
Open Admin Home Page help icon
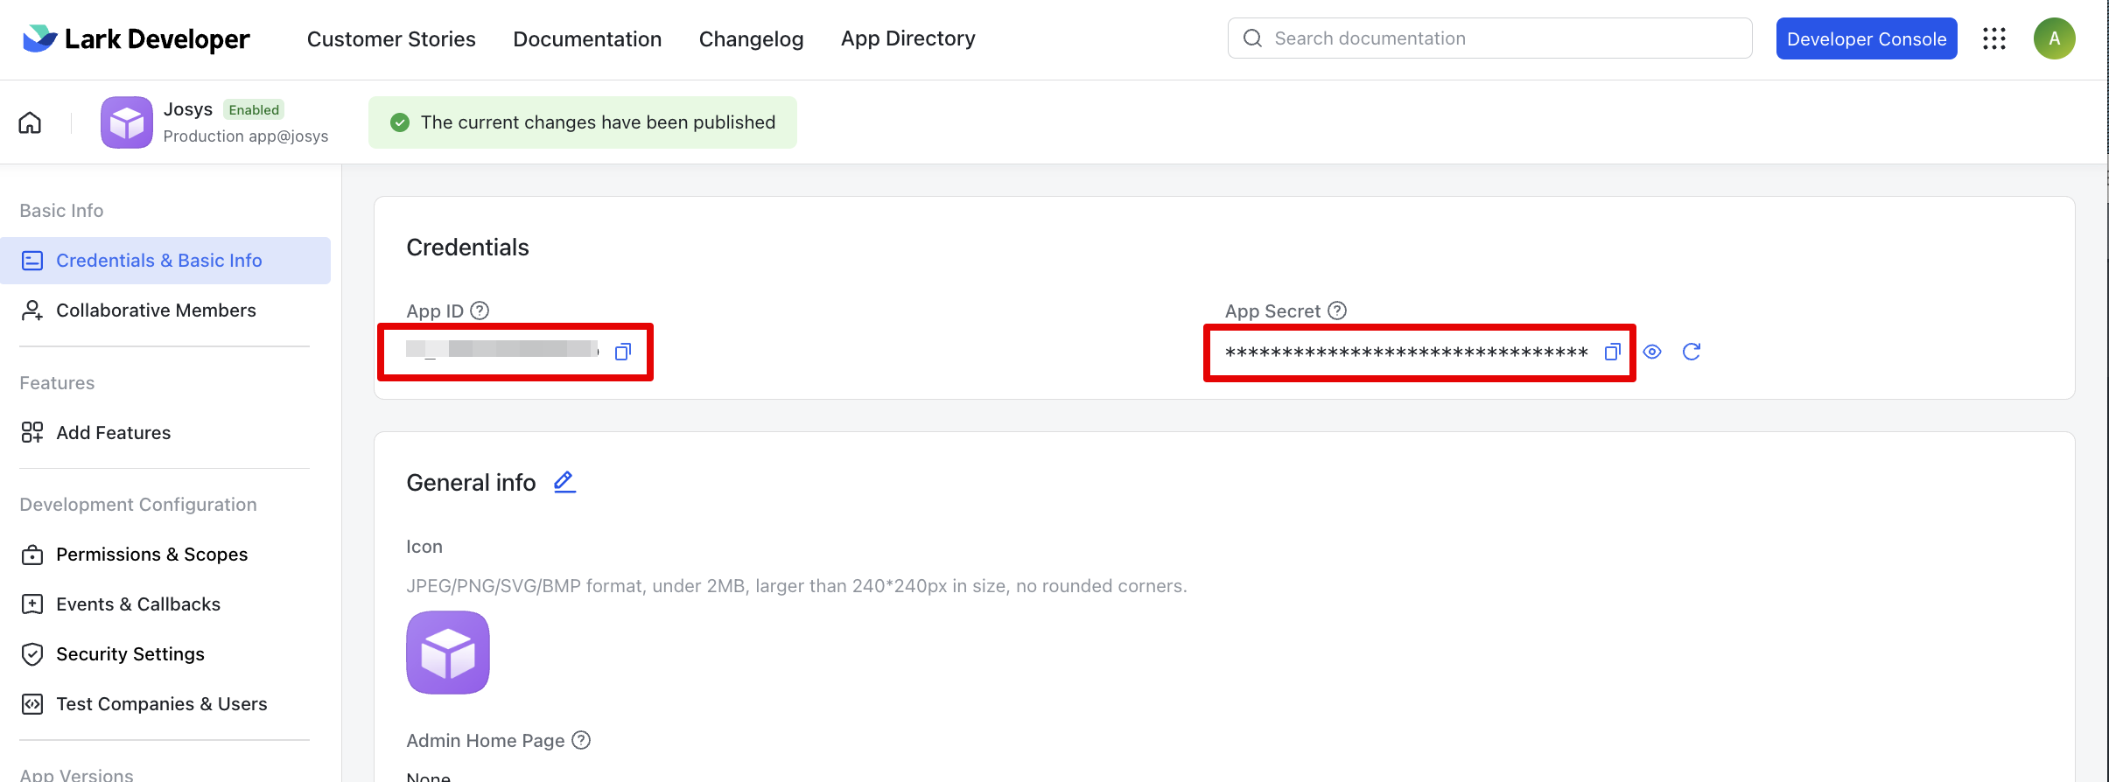coord(581,740)
